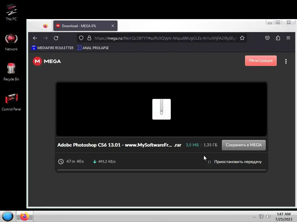The width and height of the screenshot is (297, 222).
Task: Click the 3,5 МБ downloaded amount
Action: (x=192, y=145)
